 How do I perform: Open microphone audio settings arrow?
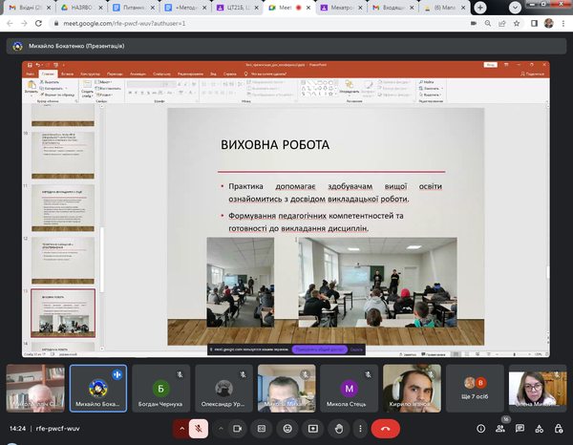[180, 430]
